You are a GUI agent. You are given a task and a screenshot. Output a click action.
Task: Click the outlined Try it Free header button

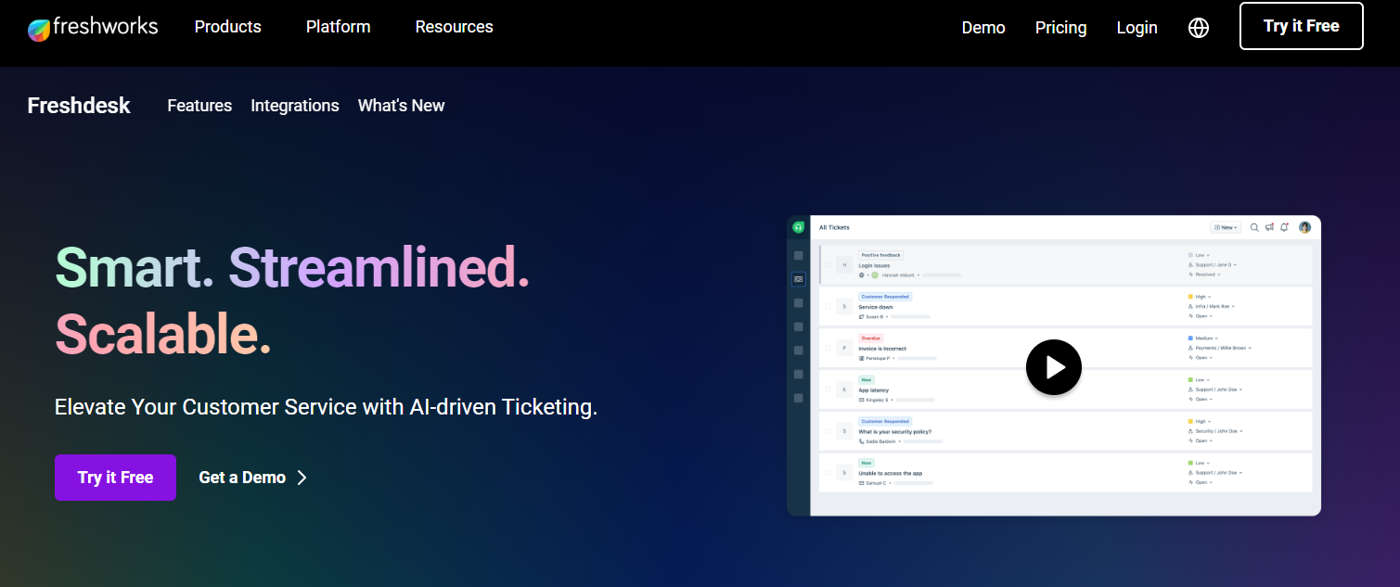pyautogui.click(x=1302, y=26)
